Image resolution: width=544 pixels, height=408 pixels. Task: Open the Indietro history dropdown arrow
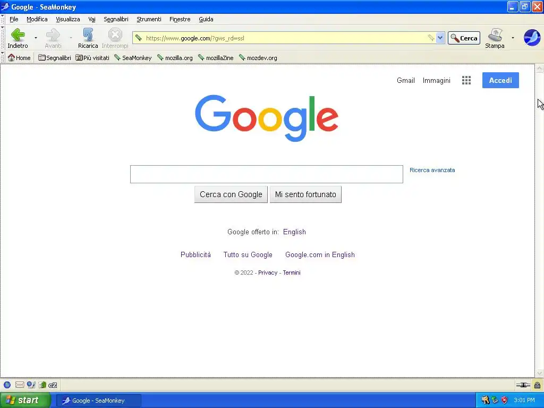(x=36, y=38)
